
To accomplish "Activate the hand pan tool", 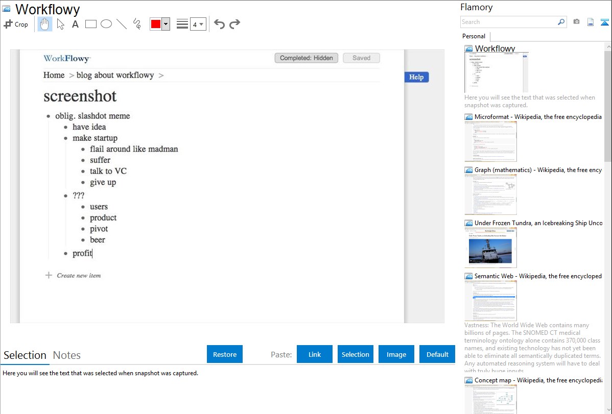I will (x=44, y=24).
